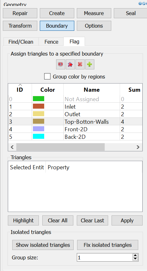
Task: Click the table's left scroll arrow
Action: tap(12, 147)
